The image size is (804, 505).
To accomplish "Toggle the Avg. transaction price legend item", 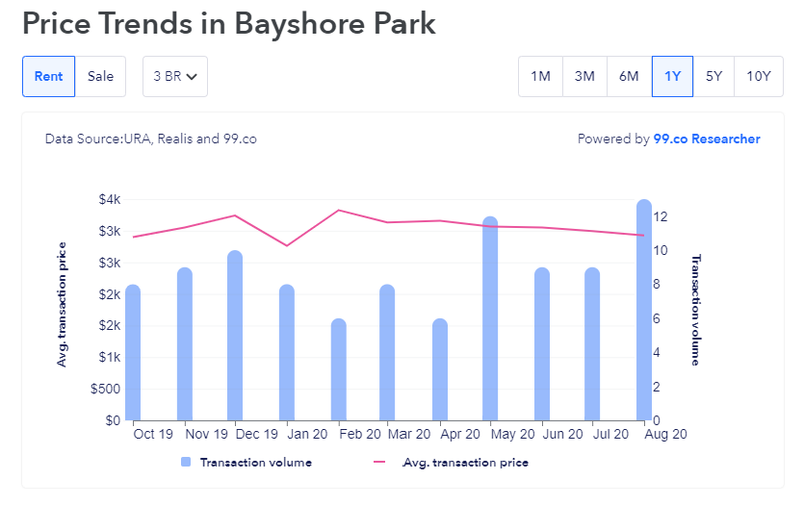I will [x=452, y=463].
